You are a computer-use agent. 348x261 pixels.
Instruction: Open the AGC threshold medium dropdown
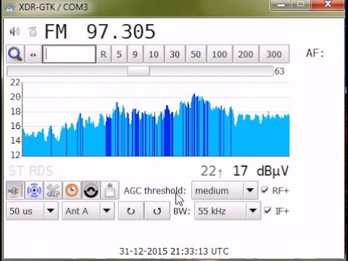(x=225, y=191)
